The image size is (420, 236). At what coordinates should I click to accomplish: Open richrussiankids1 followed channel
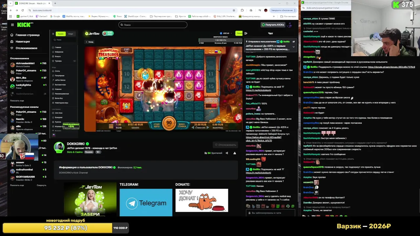(x=28, y=64)
